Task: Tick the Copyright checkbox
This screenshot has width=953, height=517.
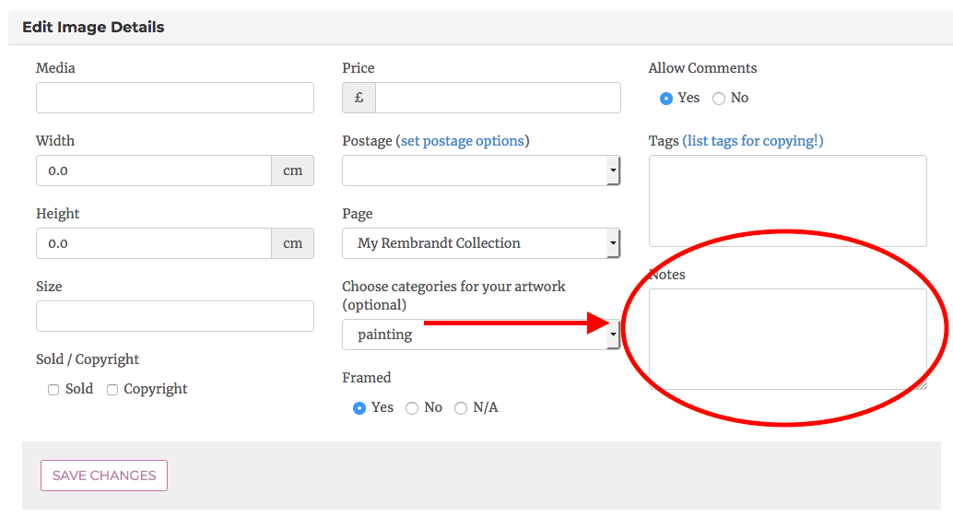Action: pos(112,390)
